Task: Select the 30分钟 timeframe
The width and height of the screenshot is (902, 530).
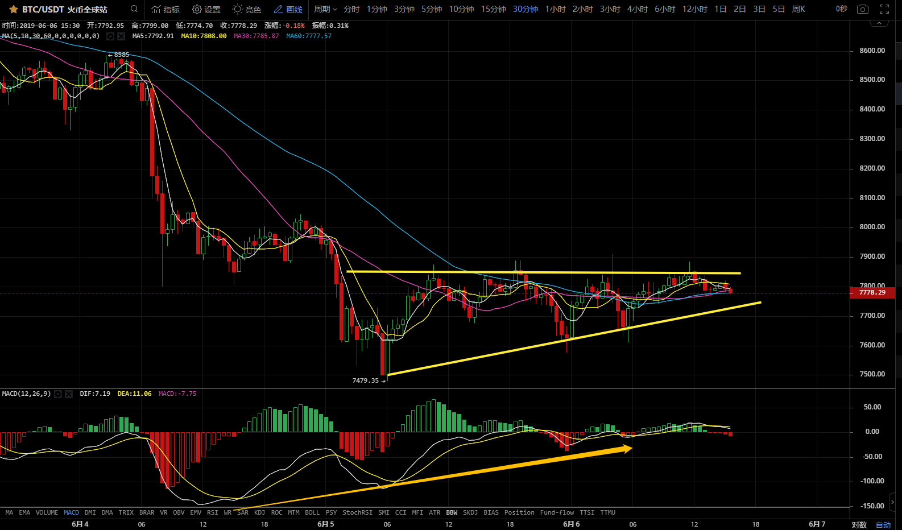Action: click(526, 9)
